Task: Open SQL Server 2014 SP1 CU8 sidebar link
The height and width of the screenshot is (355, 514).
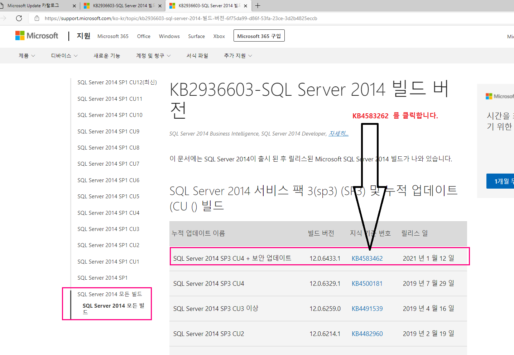Action: point(108,147)
